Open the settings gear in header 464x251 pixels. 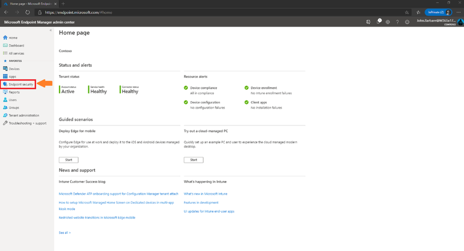point(388,22)
